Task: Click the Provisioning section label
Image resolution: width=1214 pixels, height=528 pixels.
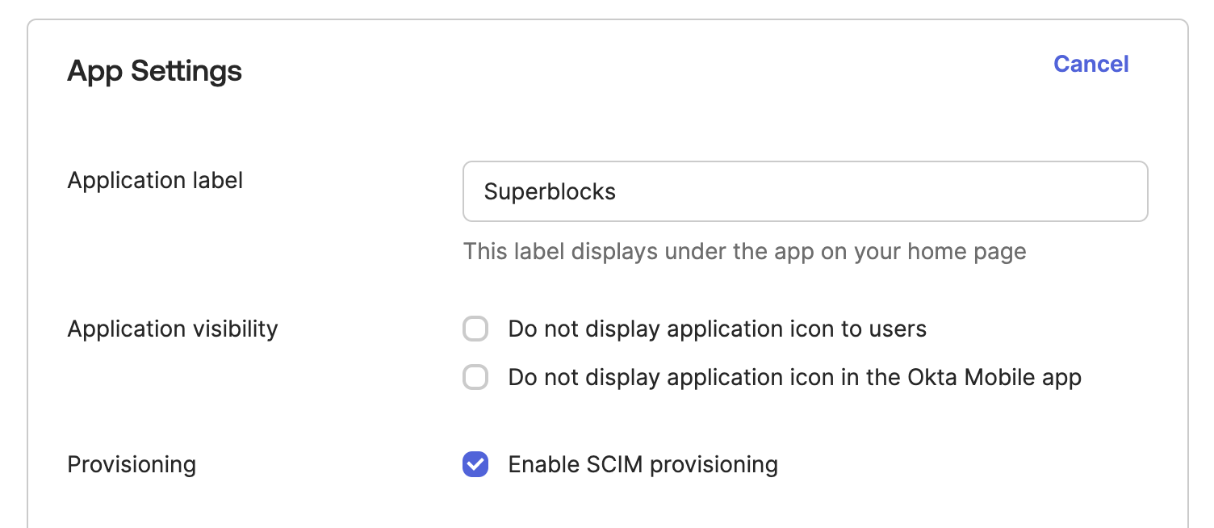Action: [132, 464]
